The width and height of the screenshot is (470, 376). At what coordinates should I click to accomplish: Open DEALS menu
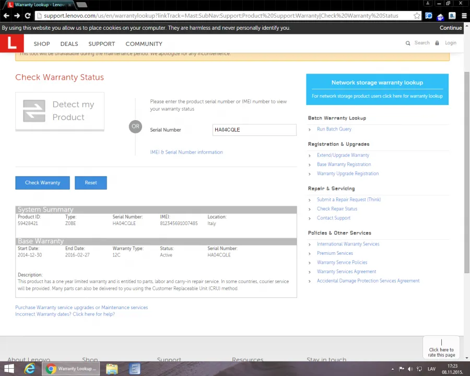click(x=69, y=44)
